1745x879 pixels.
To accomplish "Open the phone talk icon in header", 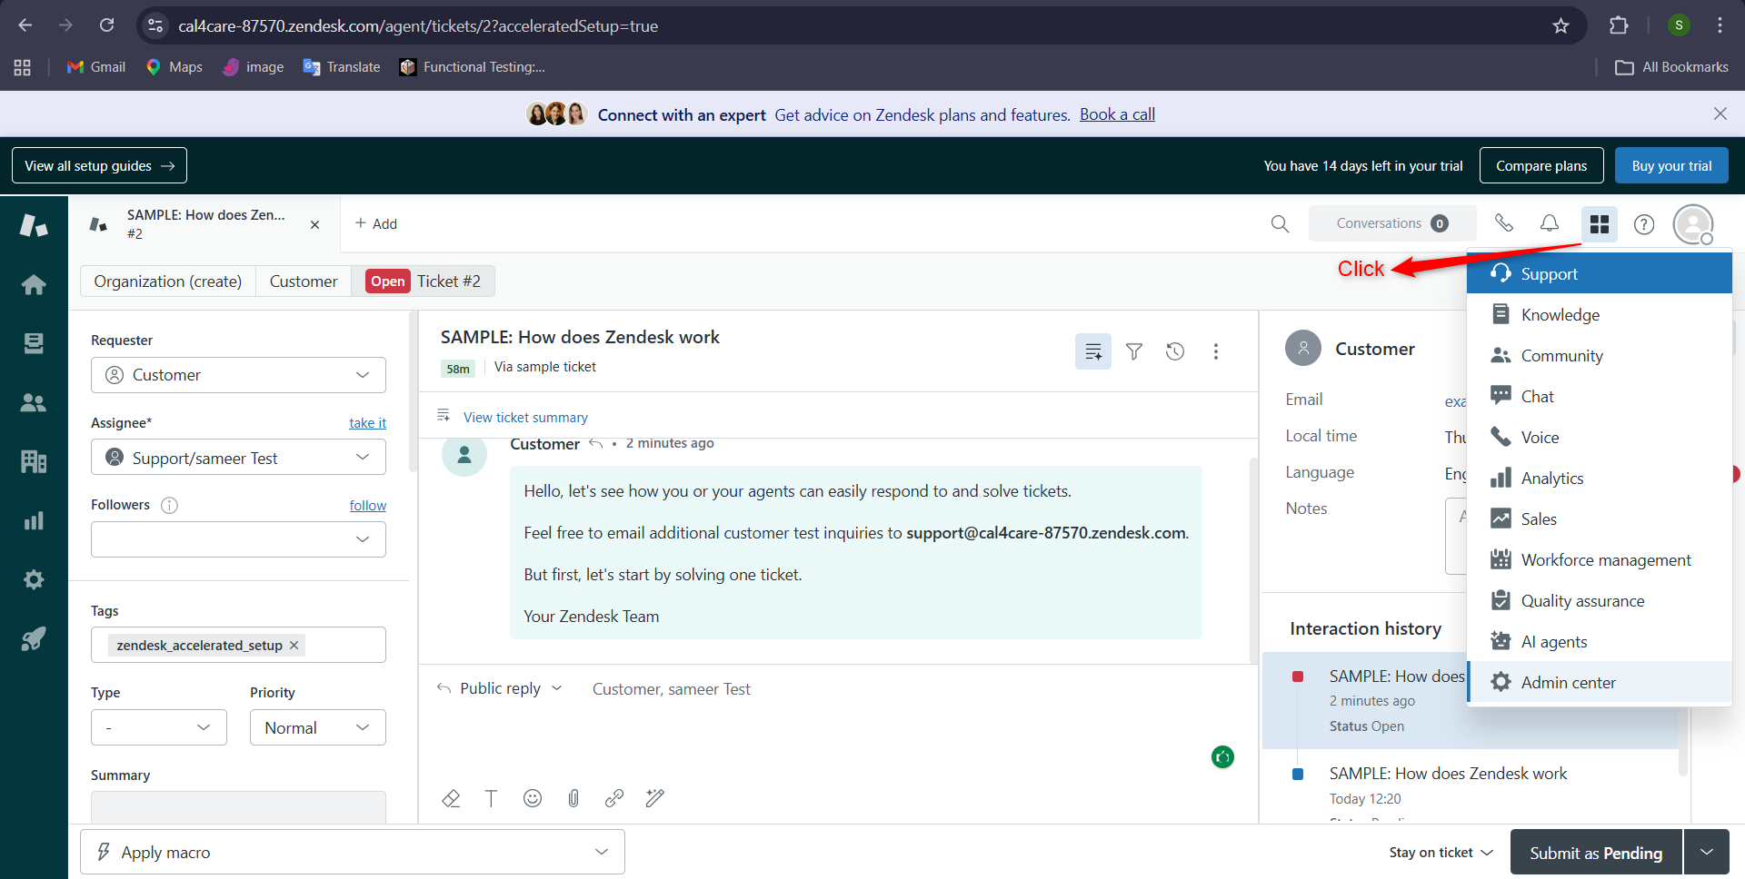I will click(x=1504, y=223).
